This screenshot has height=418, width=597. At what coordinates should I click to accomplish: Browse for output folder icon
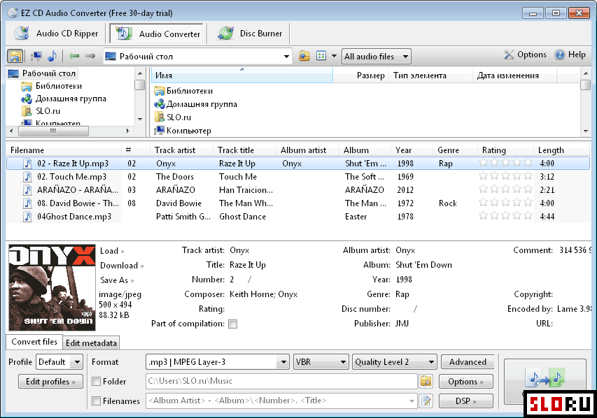click(426, 381)
